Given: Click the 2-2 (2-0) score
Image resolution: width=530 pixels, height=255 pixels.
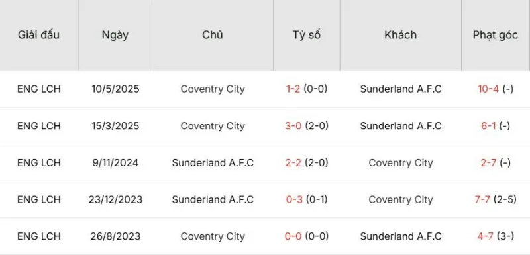Looking at the screenshot, I should point(307,163).
